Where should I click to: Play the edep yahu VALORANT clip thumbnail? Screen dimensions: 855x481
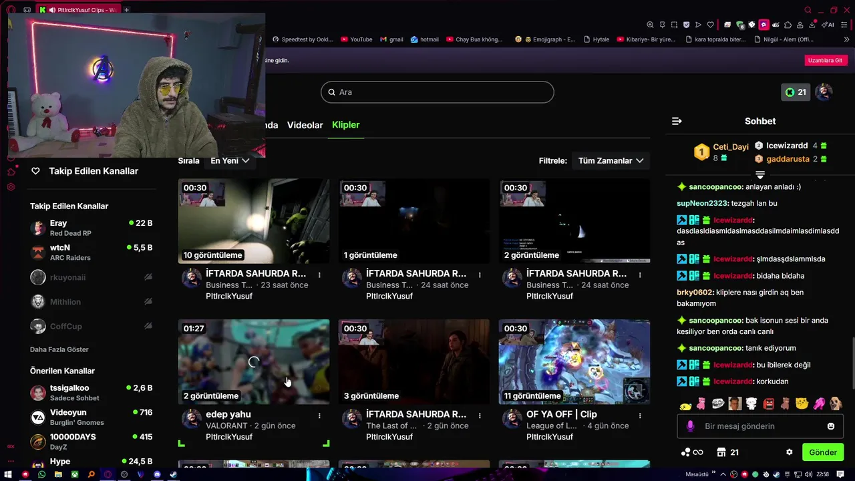pyautogui.click(x=254, y=361)
